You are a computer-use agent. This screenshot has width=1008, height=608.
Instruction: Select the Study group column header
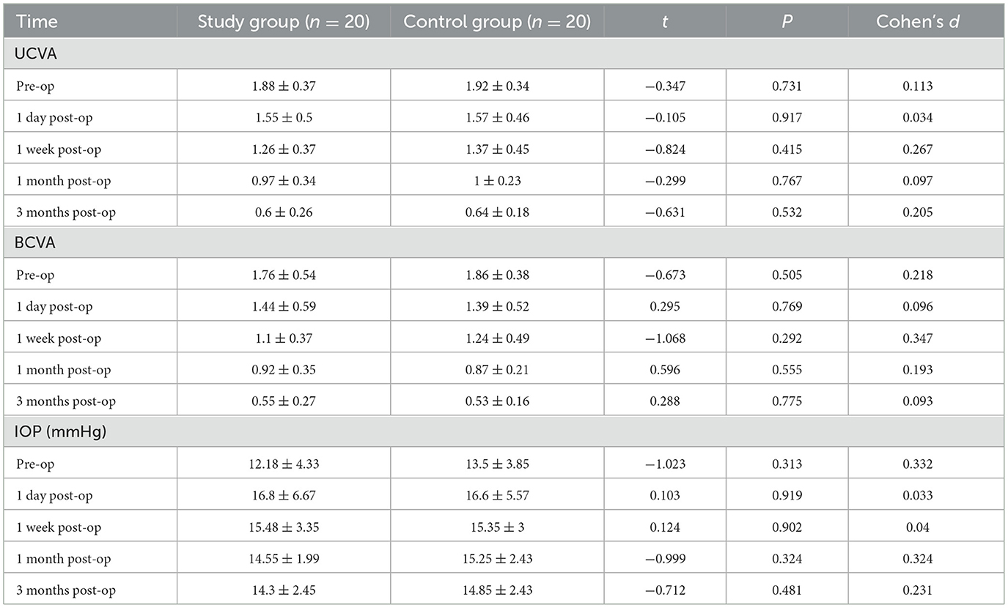click(x=283, y=21)
